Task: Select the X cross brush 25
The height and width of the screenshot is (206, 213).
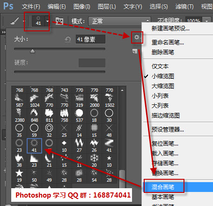Action: click(64, 131)
